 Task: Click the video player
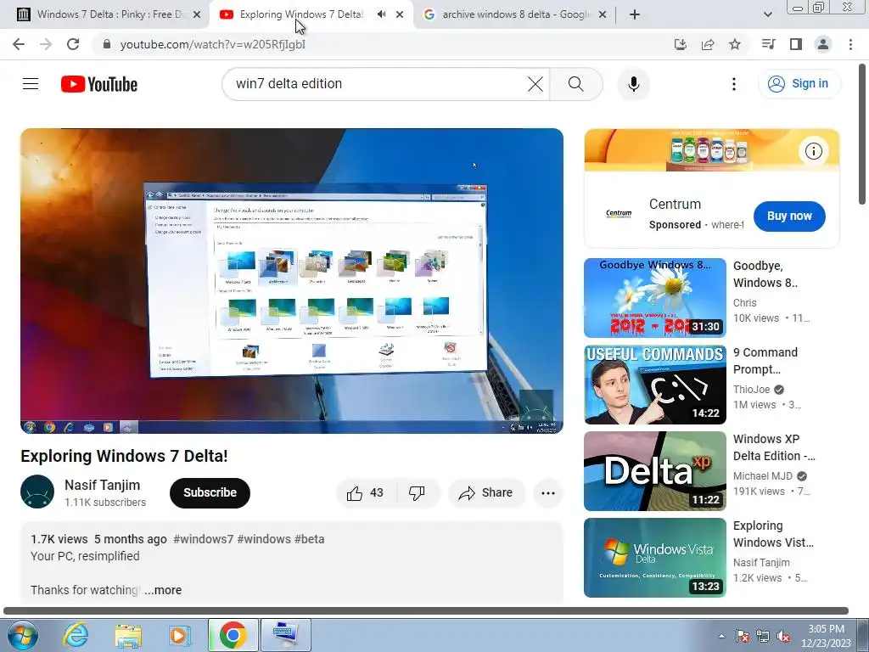coord(292,280)
